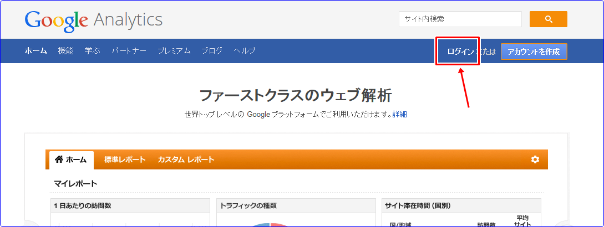
Task: Click the orange search magnifier button
Action: click(548, 19)
